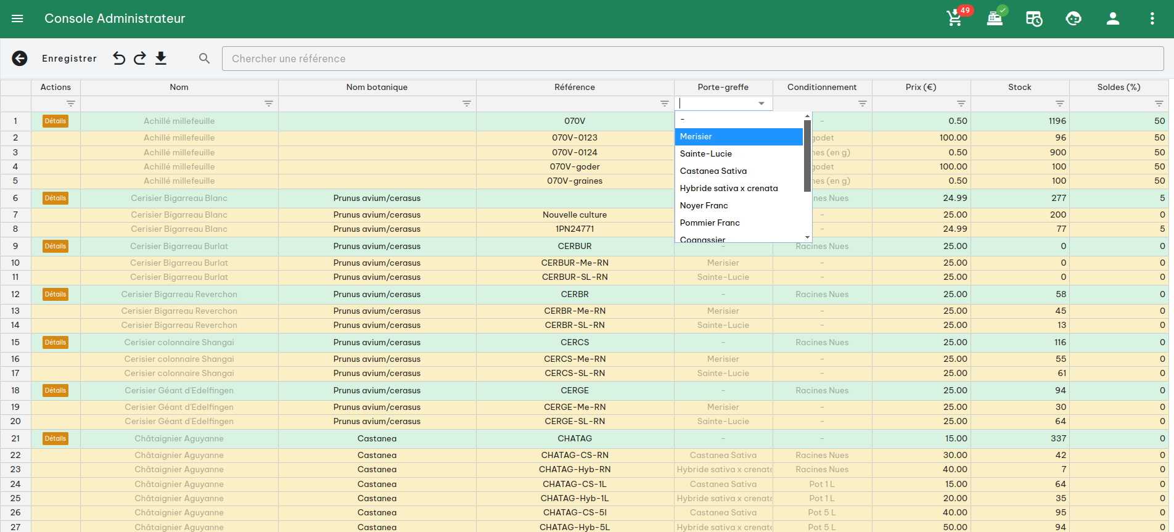Open Détails for Achillé millefeuille row 1
1174x532 pixels.
[55, 121]
